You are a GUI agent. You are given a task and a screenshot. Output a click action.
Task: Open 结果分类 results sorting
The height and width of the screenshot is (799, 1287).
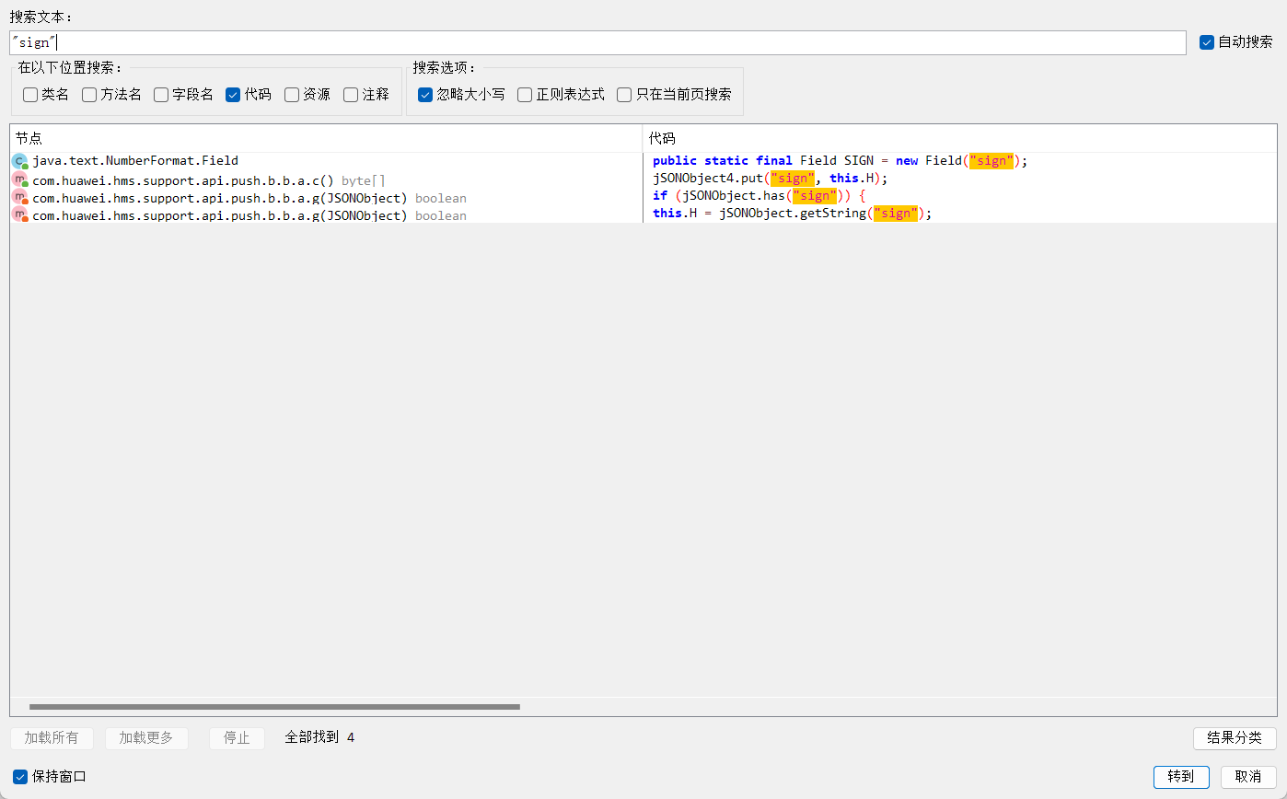click(x=1235, y=738)
